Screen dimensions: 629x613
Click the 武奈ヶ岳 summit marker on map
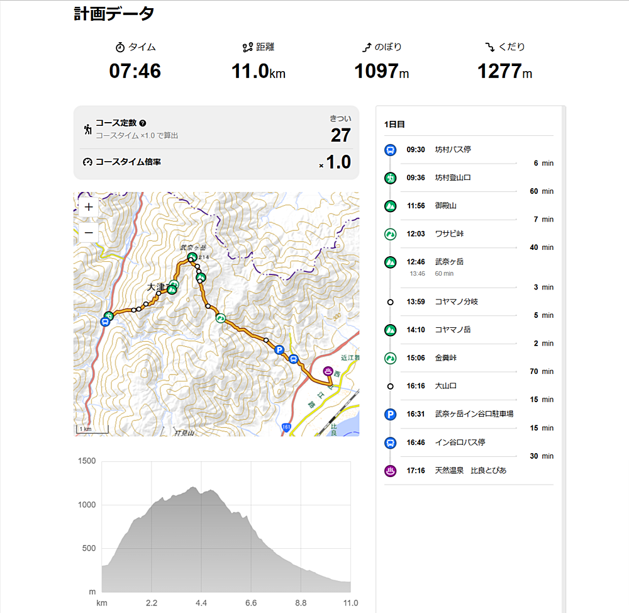(x=192, y=257)
